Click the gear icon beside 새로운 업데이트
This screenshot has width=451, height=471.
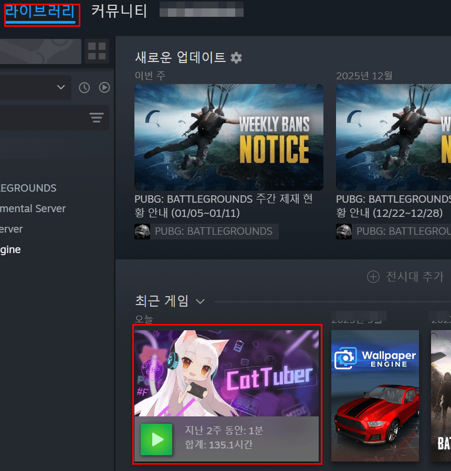click(236, 58)
